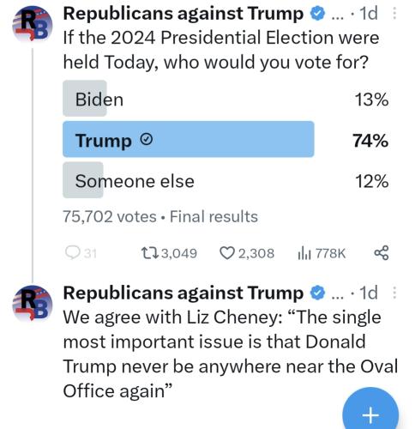Open the second tweet's profile avatar
The height and width of the screenshot is (429, 415).
(33, 304)
